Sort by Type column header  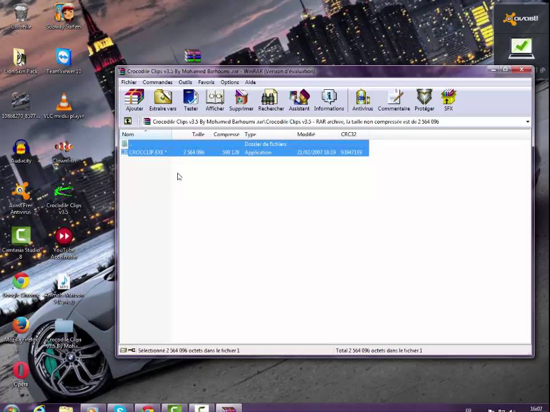(x=268, y=134)
